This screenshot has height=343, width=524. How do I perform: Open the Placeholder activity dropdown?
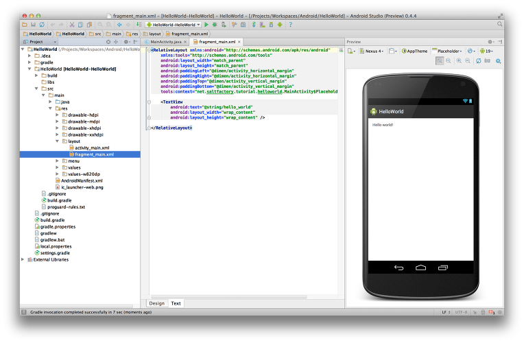pyautogui.click(x=446, y=51)
